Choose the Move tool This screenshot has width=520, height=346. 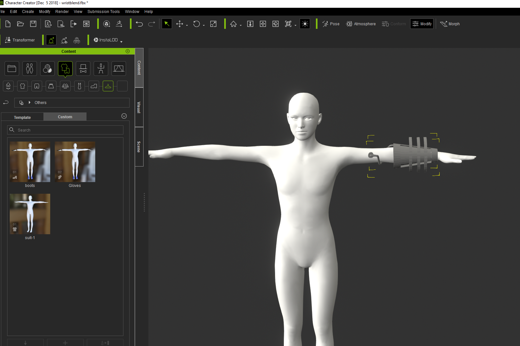(179, 24)
